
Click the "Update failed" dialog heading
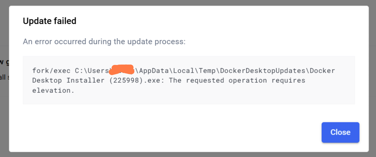(x=50, y=21)
